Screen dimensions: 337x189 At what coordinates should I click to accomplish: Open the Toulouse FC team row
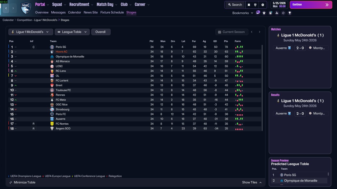135,90
